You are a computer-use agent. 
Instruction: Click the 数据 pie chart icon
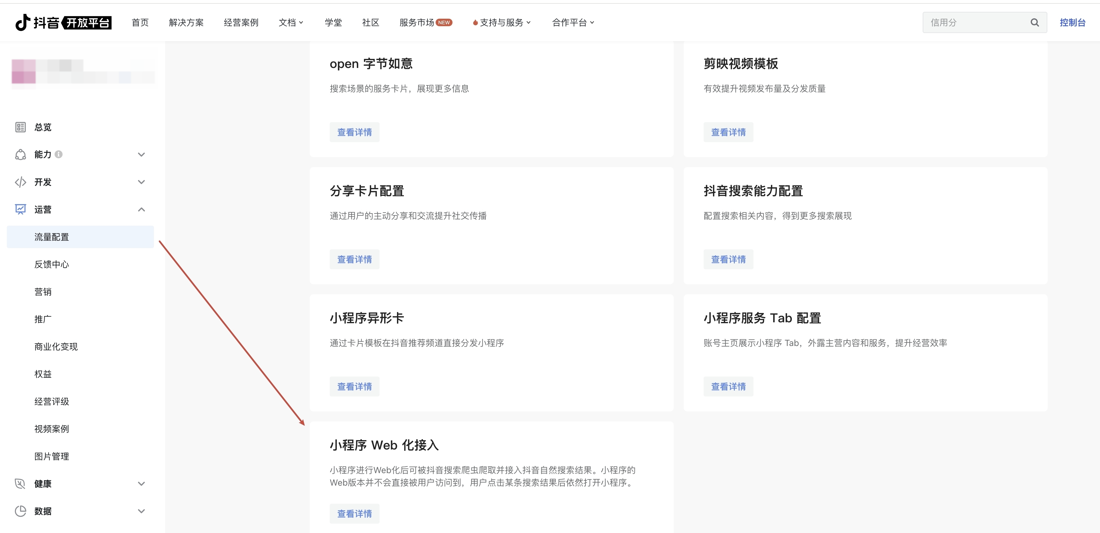(x=21, y=511)
